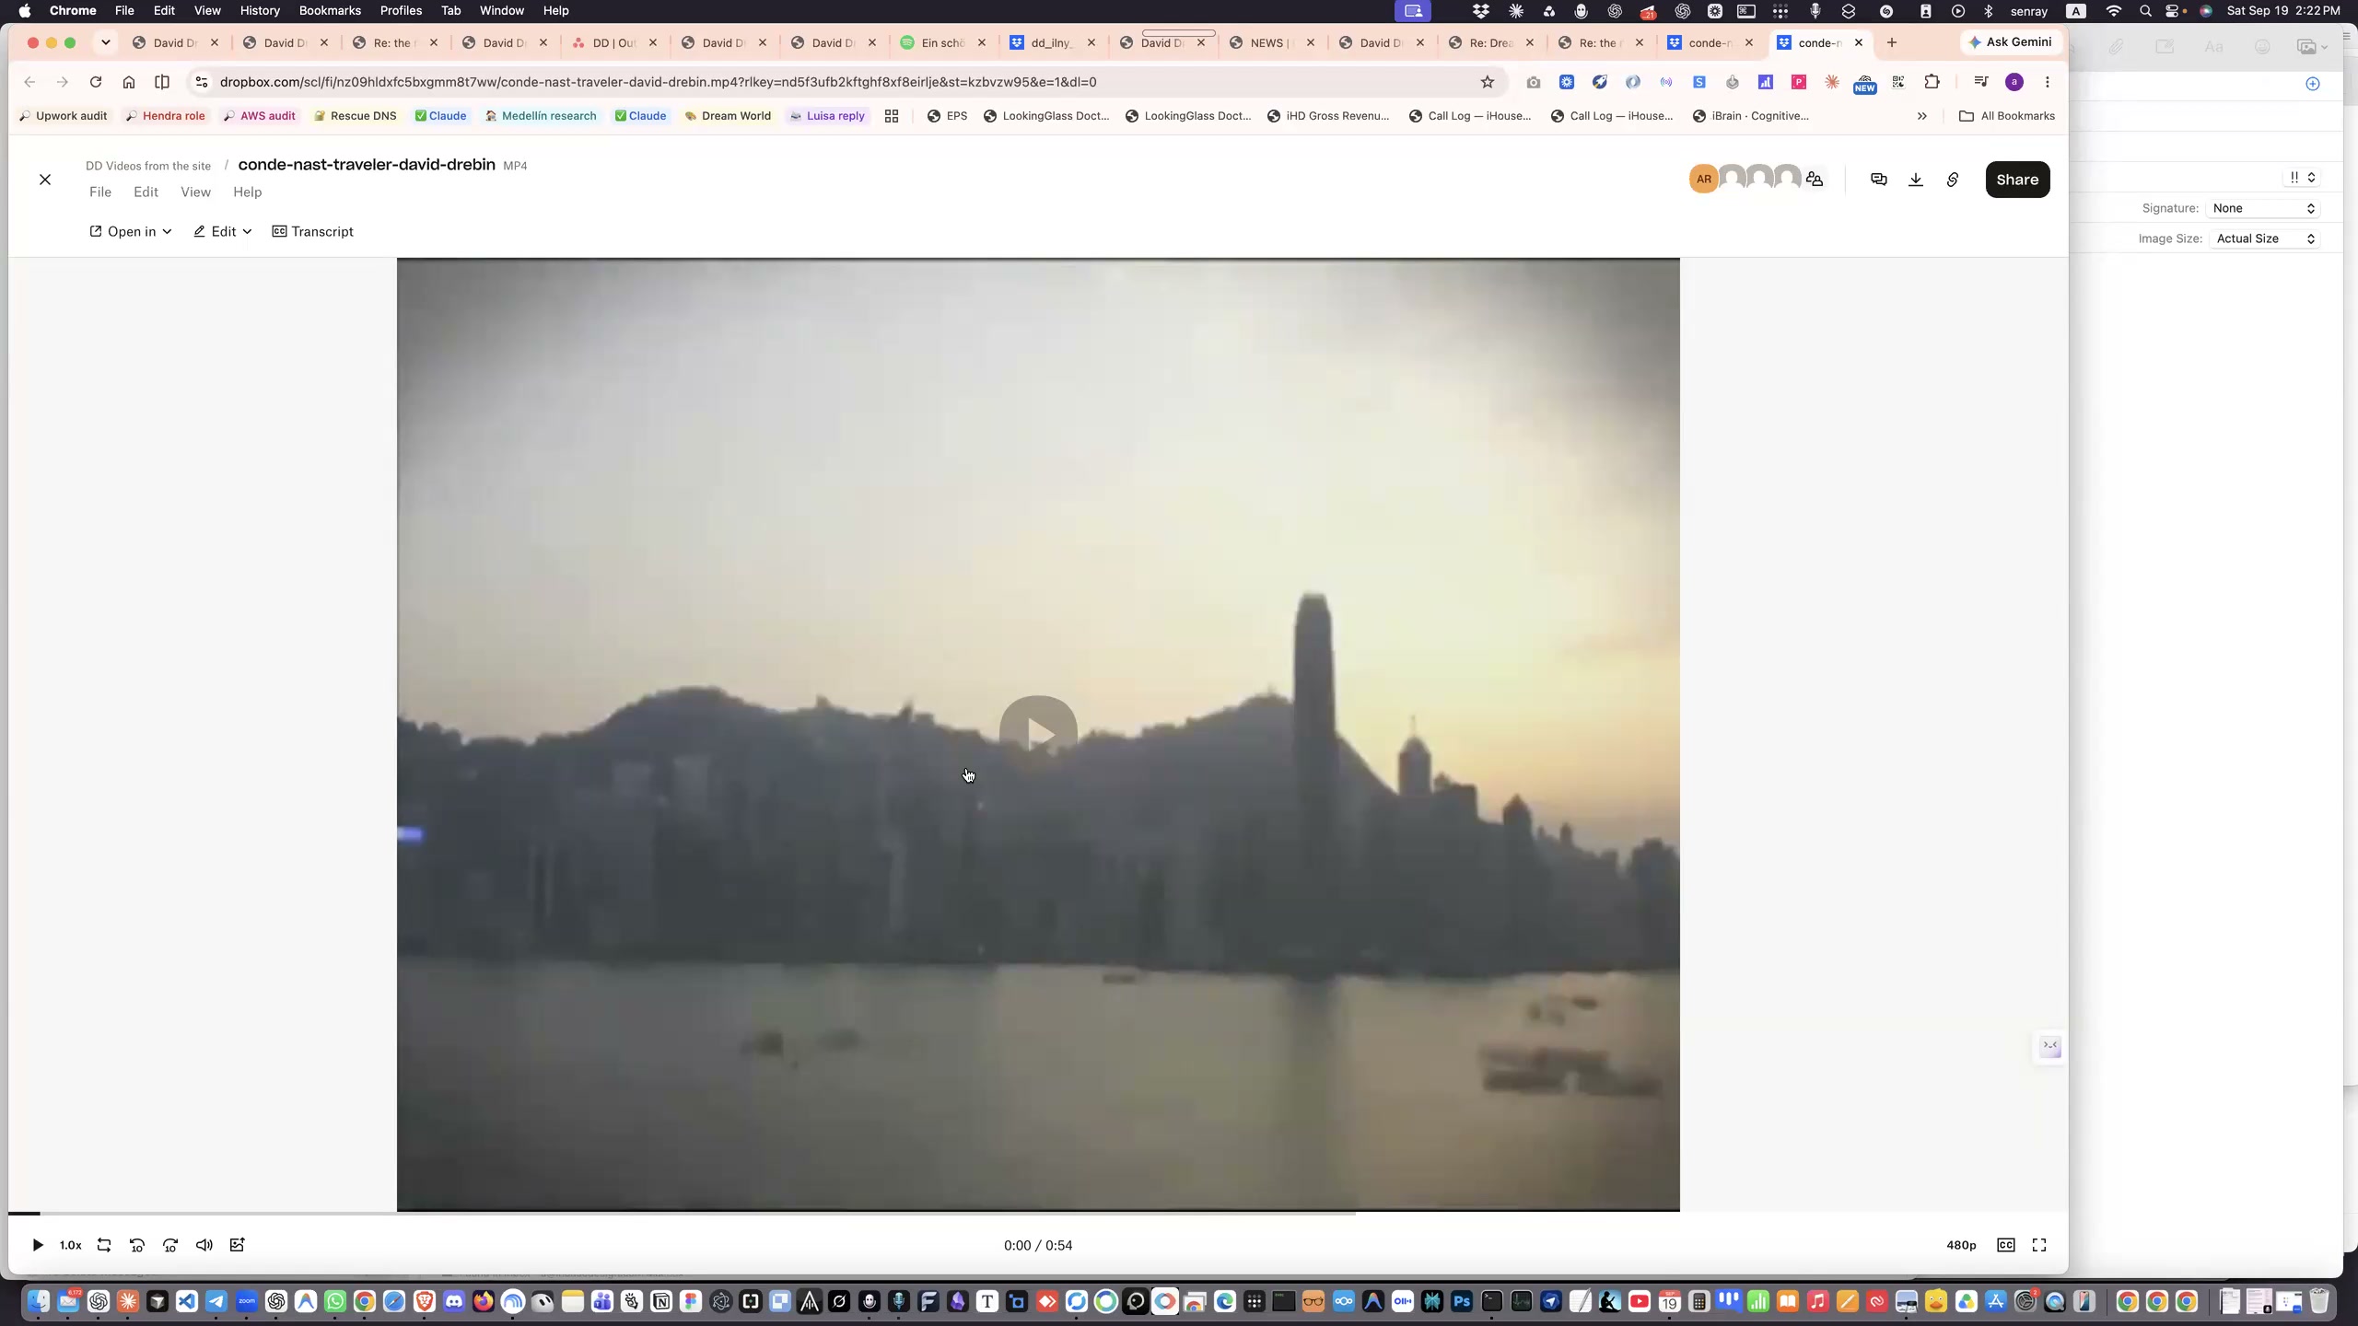Click the black Share button
2358x1326 pixels.
tap(2017, 180)
